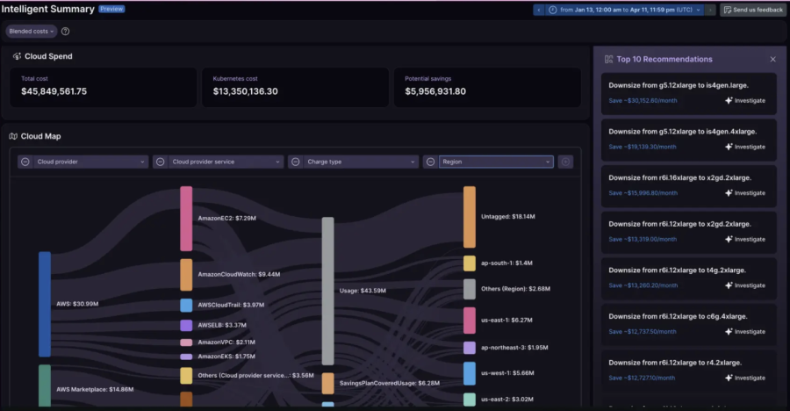This screenshot has height=411, width=790.
Task: Go to previous time range arrow
Action: pos(539,10)
